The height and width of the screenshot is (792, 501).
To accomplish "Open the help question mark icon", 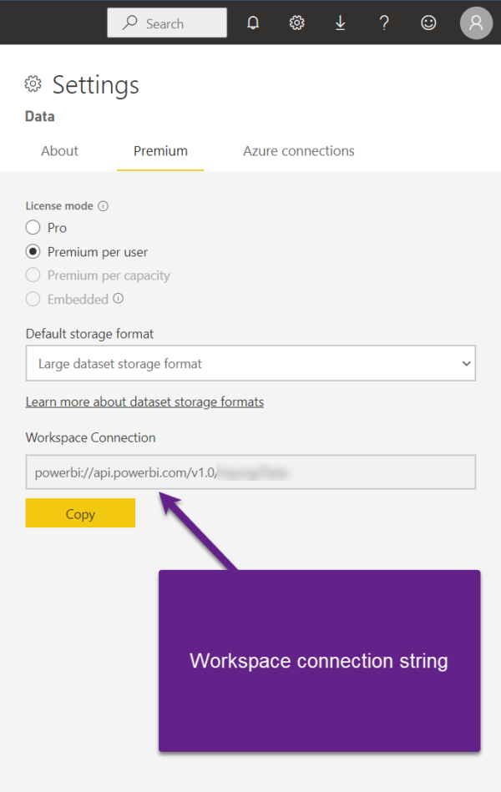I will (x=384, y=23).
